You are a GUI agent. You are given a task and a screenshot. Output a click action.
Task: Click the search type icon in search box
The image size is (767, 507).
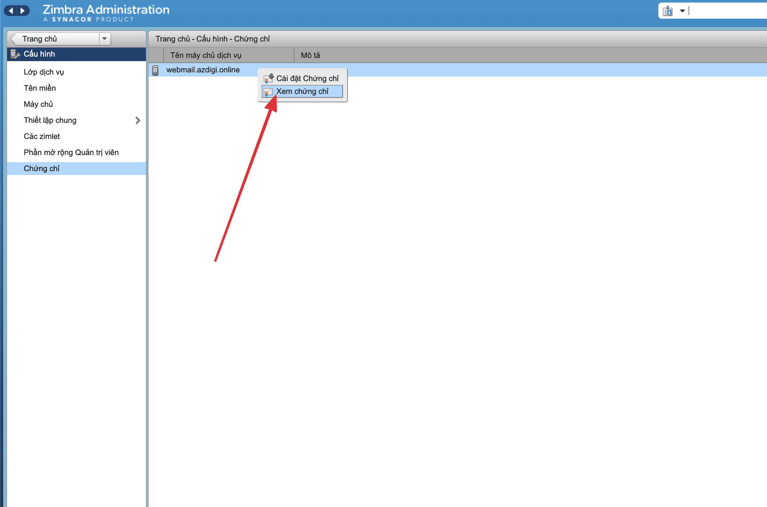pyautogui.click(x=667, y=11)
